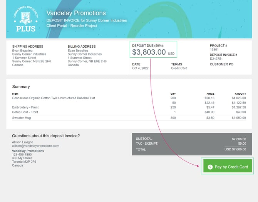Click project number 13801
Screen dimensions: 258x202
point(214,49)
